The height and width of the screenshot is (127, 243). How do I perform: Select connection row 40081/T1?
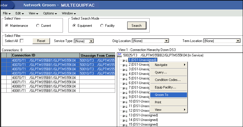pyautogui.click(x=58, y=91)
